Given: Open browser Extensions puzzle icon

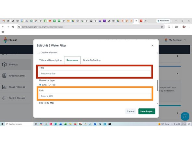Looking at the screenshot, I should click(169, 27).
